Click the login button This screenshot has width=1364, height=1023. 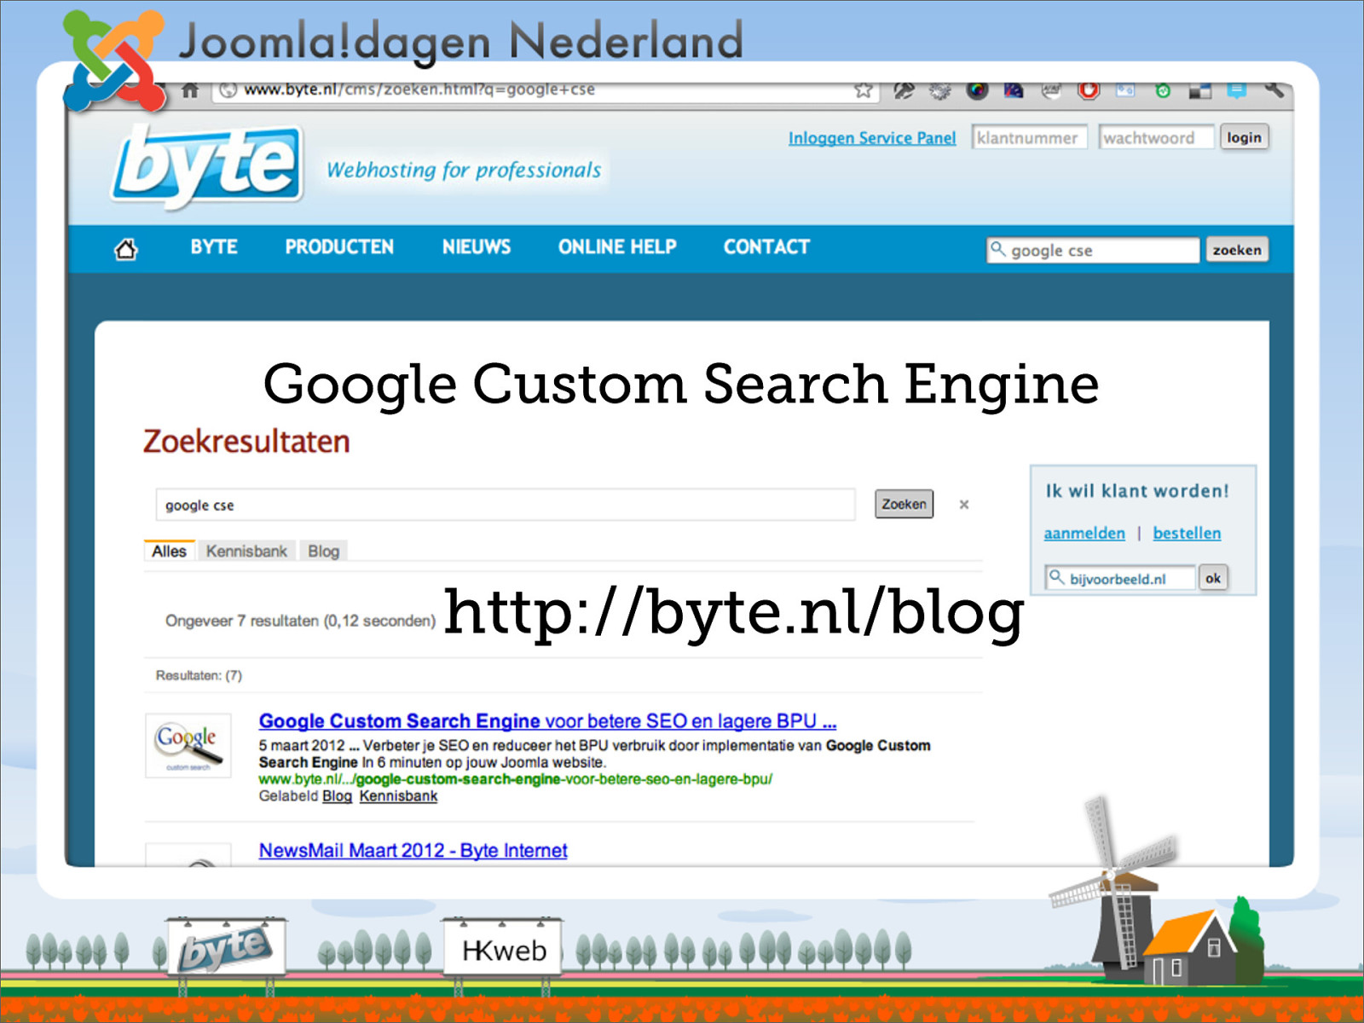tap(1244, 137)
